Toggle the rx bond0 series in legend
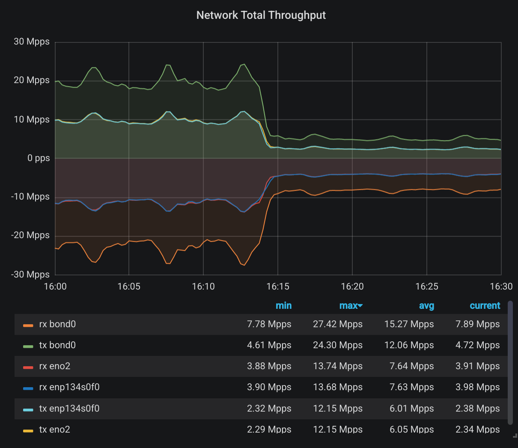Viewport: 518px width, 448px height. (57, 324)
